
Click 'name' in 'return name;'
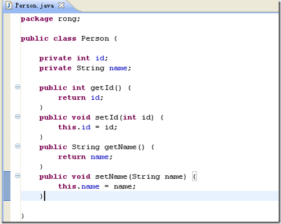coord(100,157)
